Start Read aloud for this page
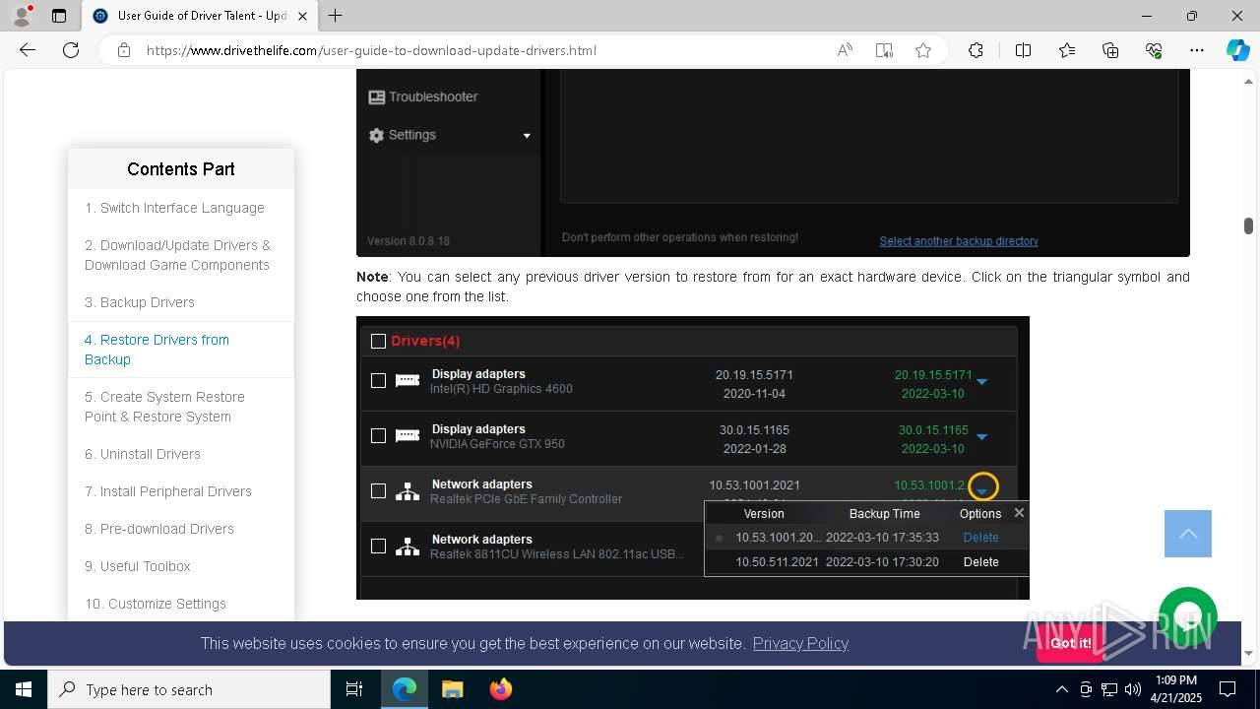Image resolution: width=1260 pixels, height=709 pixels. (845, 50)
